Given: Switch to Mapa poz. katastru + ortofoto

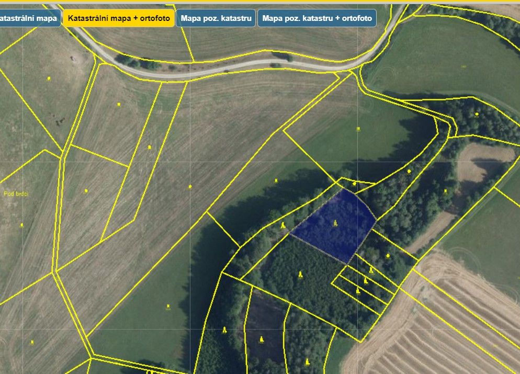Looking at the screenshot, I should 316,18.
